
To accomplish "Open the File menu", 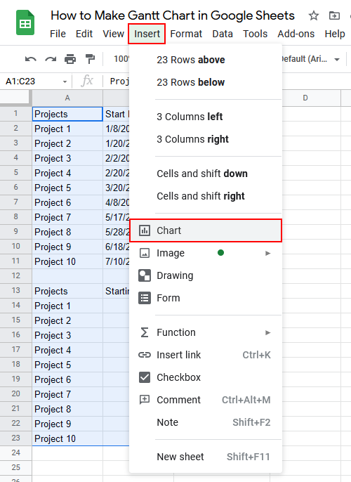I will click(x=58, y=34).
